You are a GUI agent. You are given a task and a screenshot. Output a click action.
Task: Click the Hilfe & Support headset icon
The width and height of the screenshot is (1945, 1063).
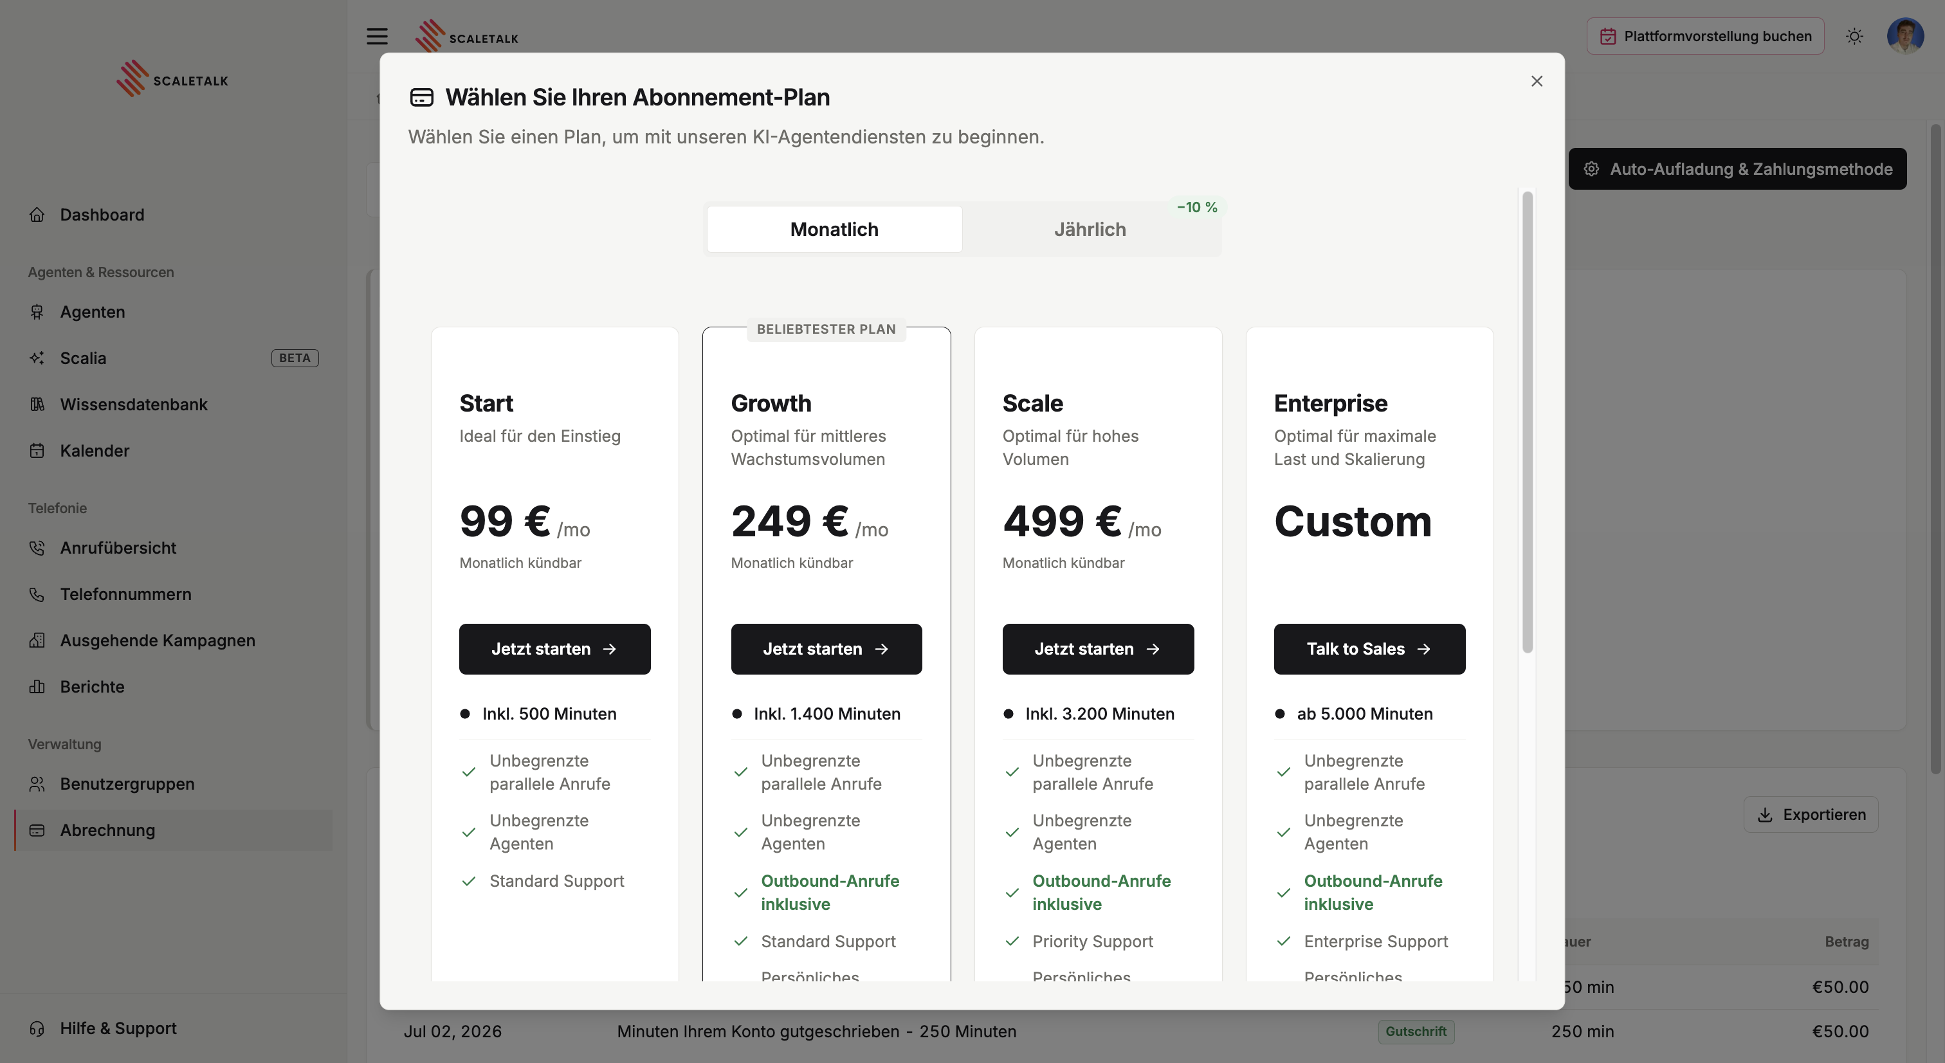tap(37, 1028)
